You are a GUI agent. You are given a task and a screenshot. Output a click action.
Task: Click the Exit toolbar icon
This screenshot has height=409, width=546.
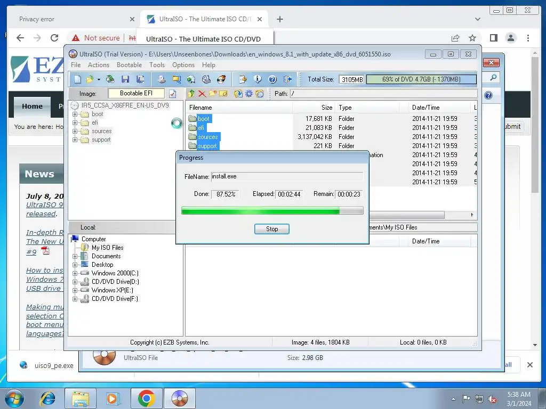(x=287, y=79)
